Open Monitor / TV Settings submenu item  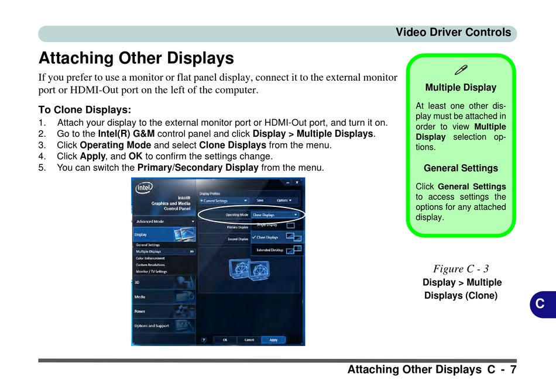[152, 272]
